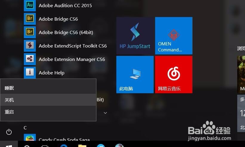Open the HP JumpStart tile

point(135,36)
